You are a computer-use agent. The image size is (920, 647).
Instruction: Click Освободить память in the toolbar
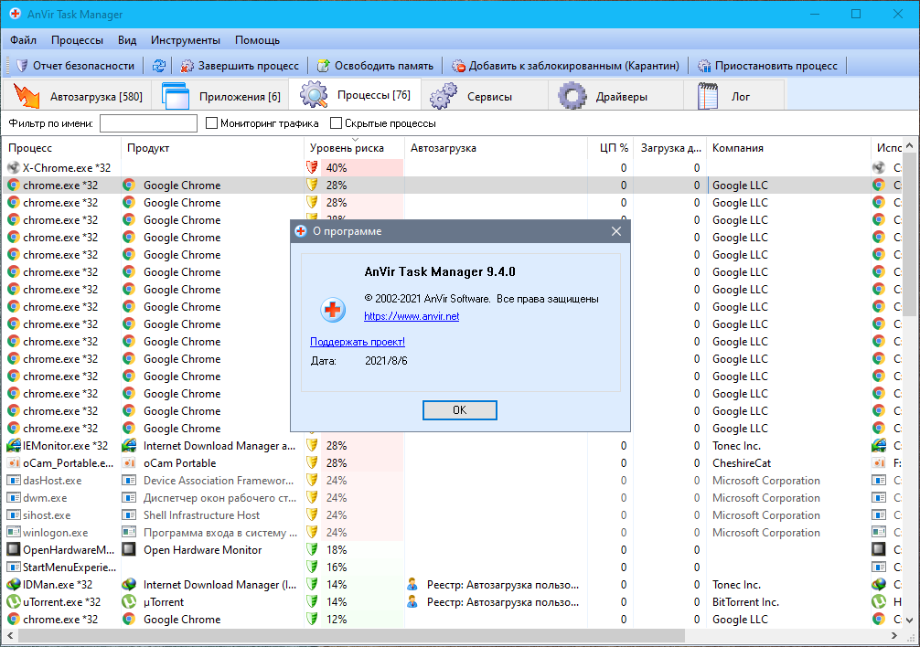[x=375, y=66]
